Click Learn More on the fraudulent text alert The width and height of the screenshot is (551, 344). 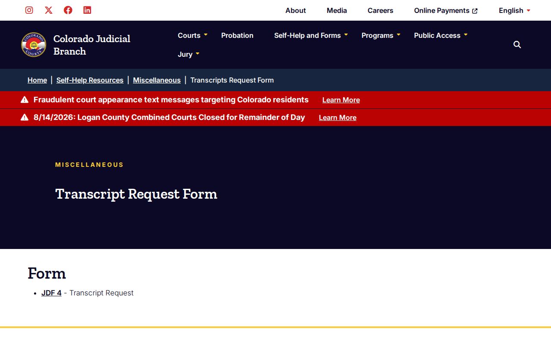(341, 100)
